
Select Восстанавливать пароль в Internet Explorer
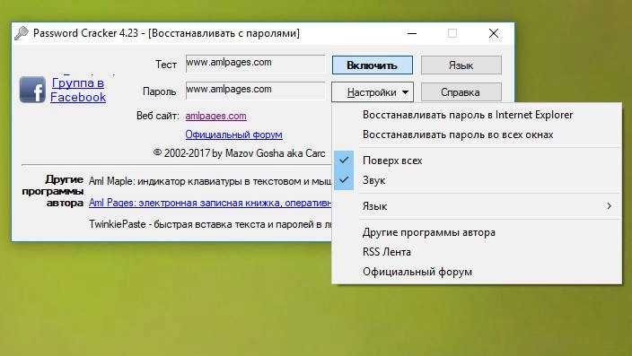pyautogui.click(x=477, y=115)
